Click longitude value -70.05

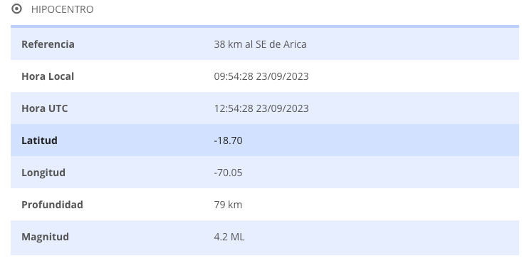[228, 173]
